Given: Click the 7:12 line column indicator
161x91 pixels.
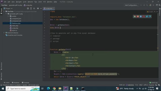Looking at the screenshot, I should [136, 85].
